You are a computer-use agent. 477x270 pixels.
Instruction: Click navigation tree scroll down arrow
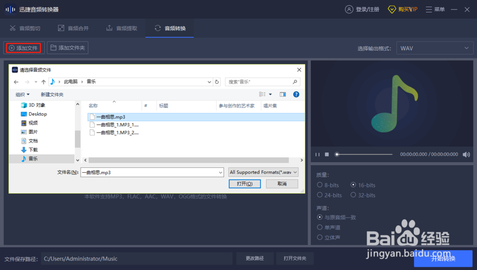click(x=78, y=160)
